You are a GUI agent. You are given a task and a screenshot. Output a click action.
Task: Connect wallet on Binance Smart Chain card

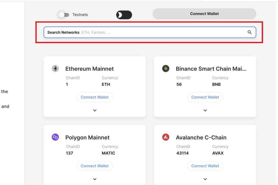pyautogui.click(x=205, y=97)
